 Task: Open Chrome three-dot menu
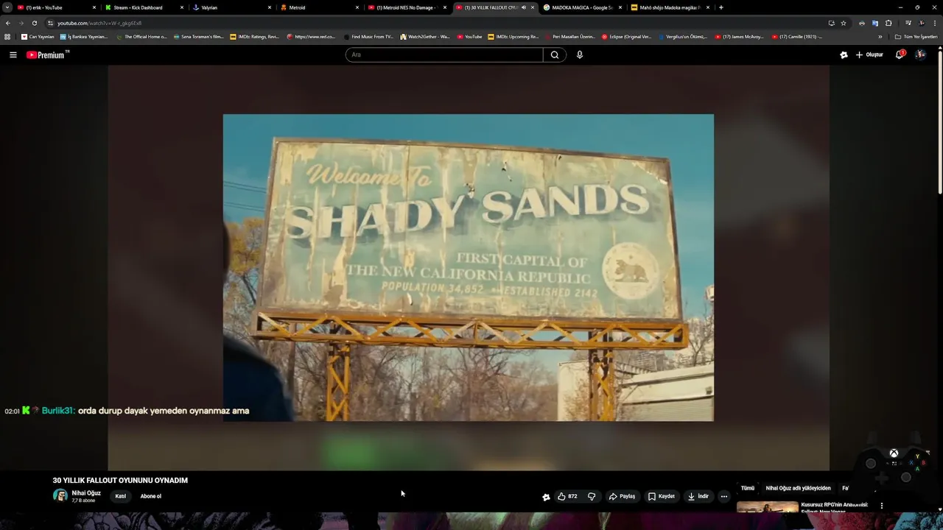tap(935, 23)
